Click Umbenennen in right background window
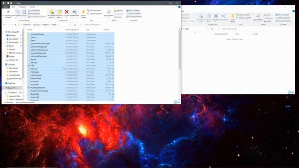299x168 pixels. [x=224, y=17]
